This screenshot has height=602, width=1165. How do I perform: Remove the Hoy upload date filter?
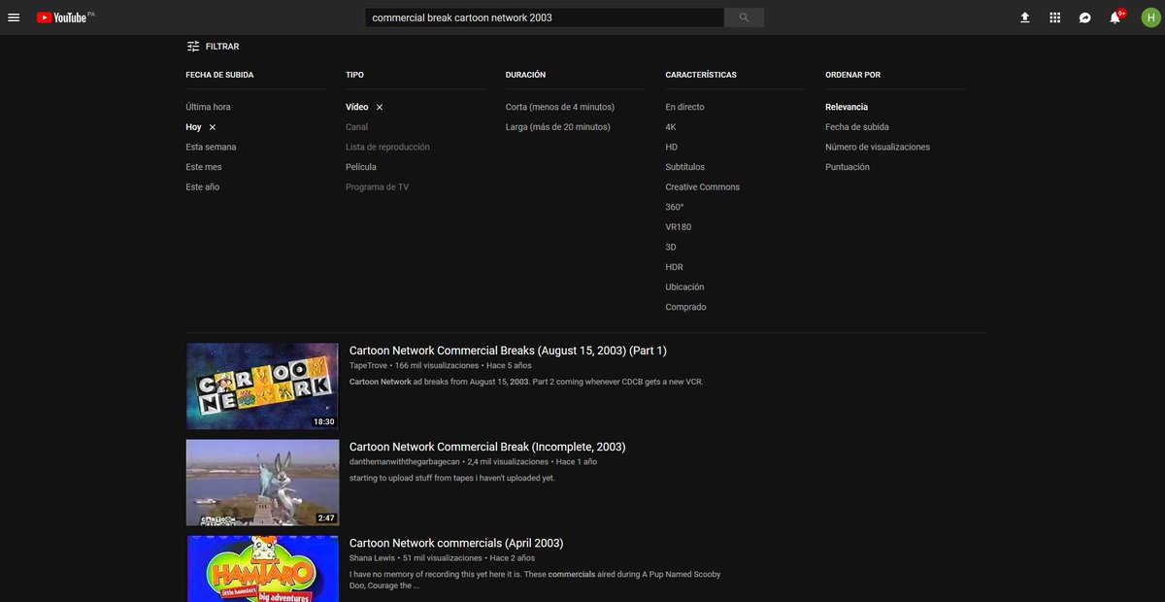coord(213,127)
